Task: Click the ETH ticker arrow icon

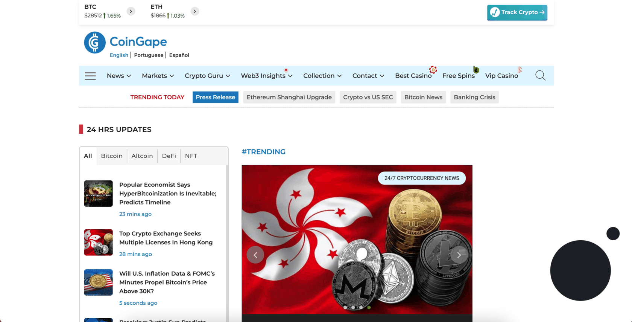Action: click(194, 11)
